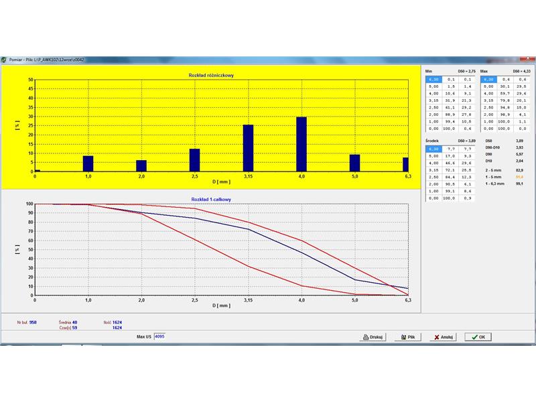Click the Rozkład różniczkowy chart title

tap(210, 75)
